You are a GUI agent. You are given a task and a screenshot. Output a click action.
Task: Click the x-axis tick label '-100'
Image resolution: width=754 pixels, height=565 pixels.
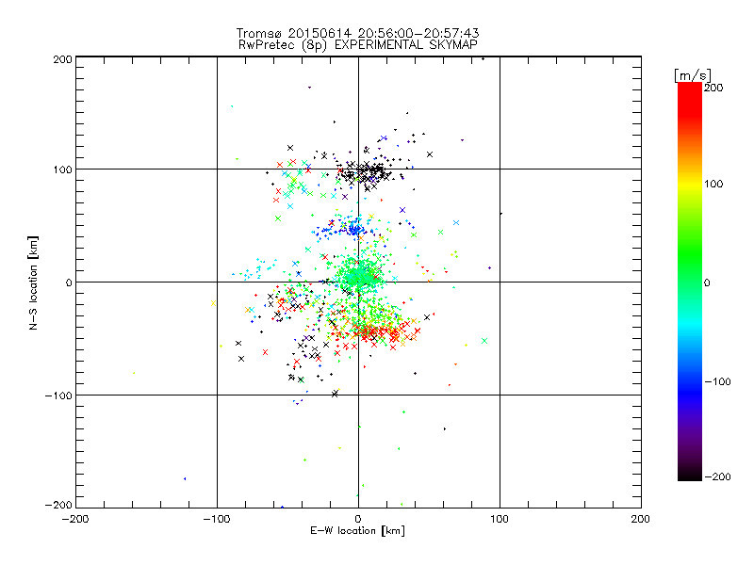[217, 520]
